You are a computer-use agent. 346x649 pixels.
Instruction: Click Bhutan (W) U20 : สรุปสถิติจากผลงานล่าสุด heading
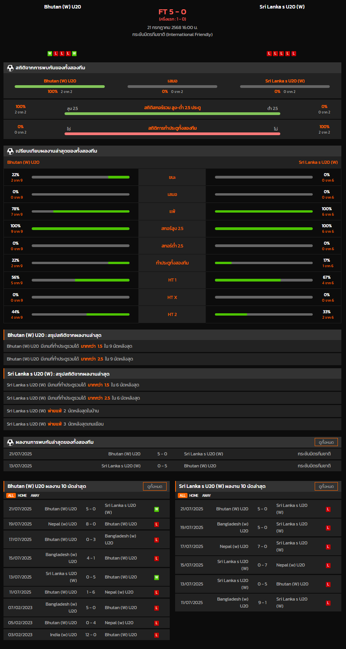tap(55, 335)
